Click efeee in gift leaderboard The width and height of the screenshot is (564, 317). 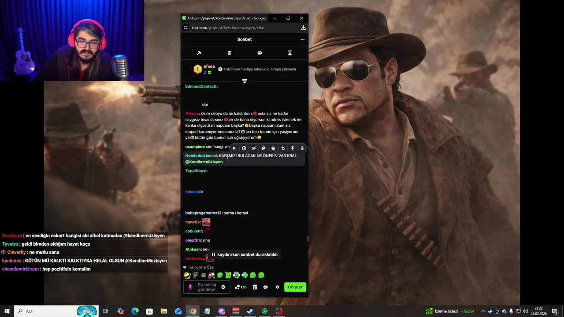(x=209, y=66)
